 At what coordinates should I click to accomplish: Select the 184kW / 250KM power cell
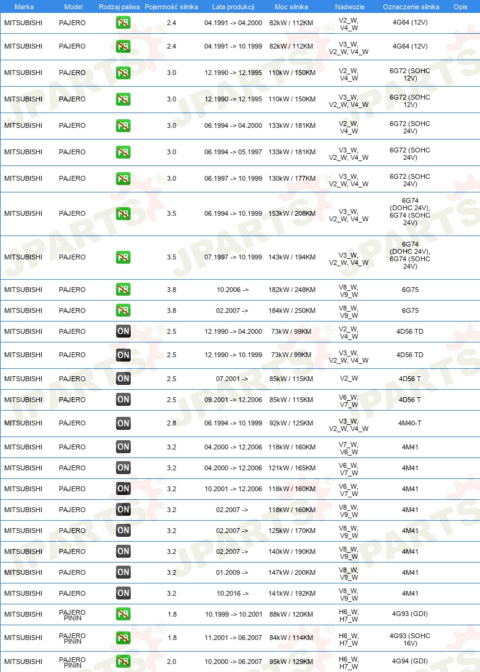(292, 310)
